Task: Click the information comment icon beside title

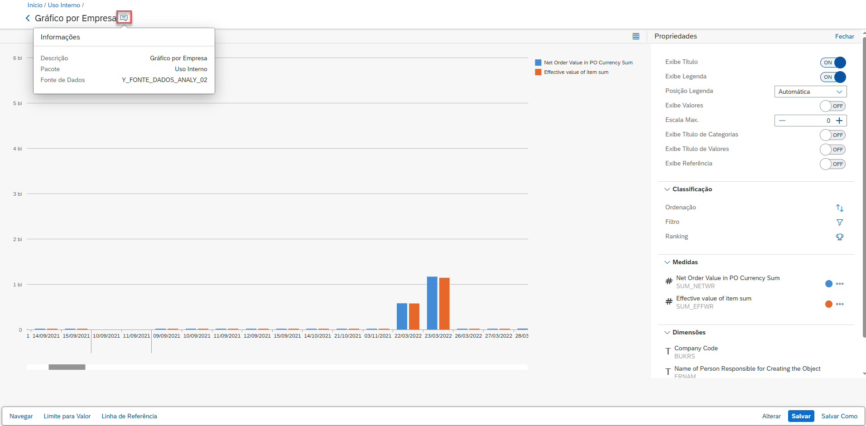Action: (124, 18)
